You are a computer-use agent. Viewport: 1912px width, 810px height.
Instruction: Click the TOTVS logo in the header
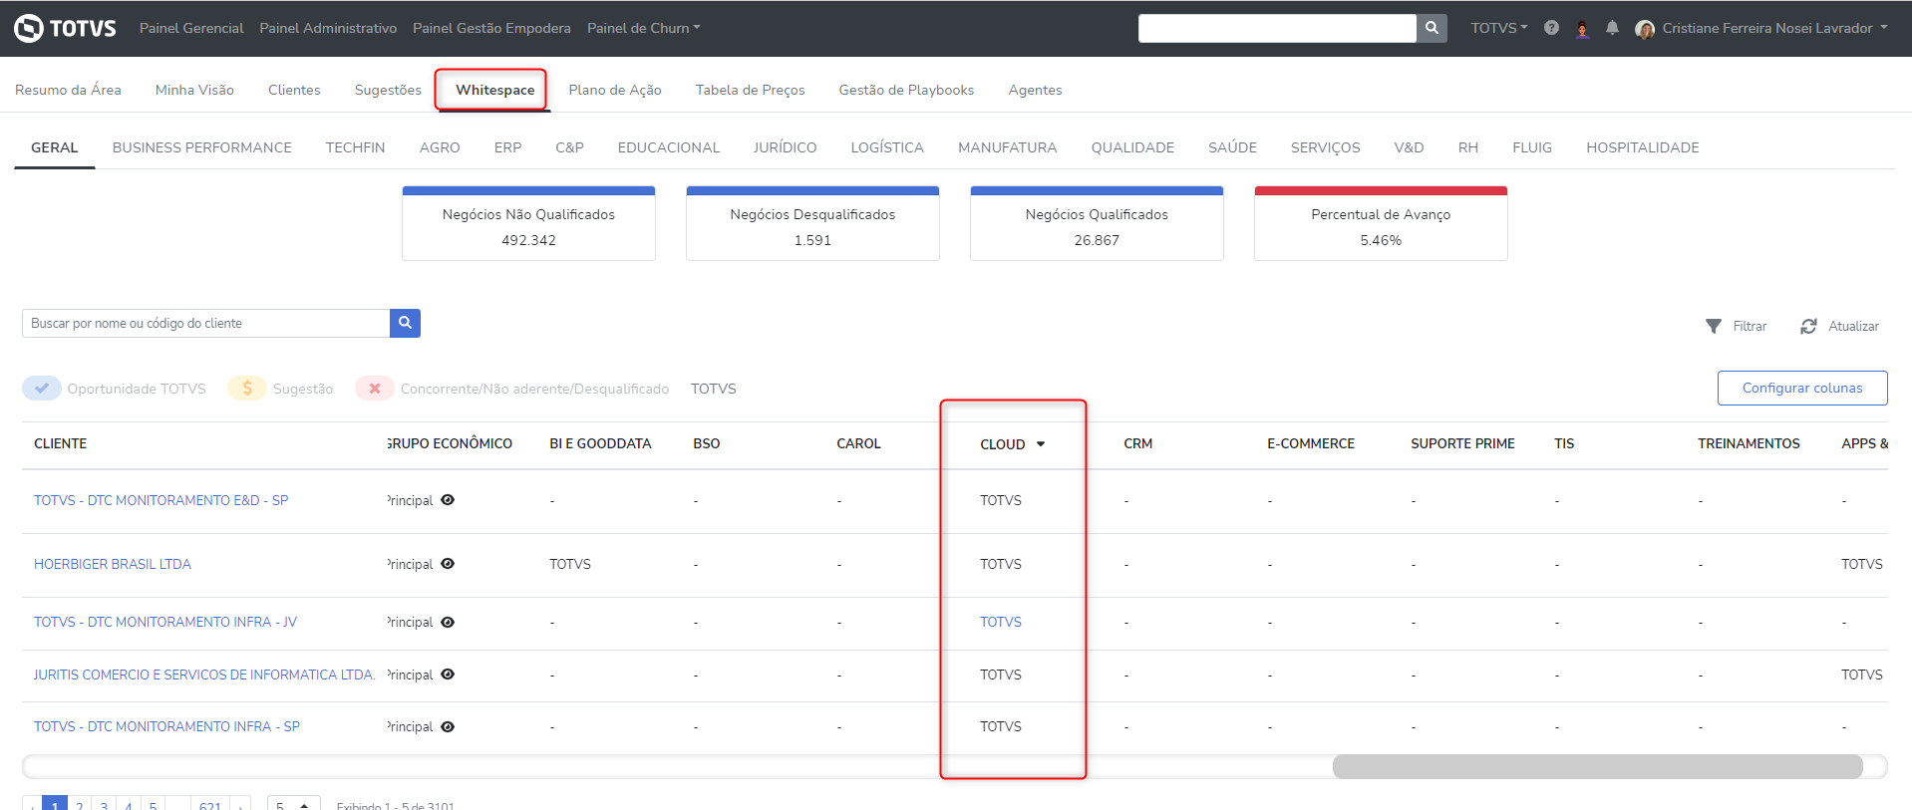[x=65, y=28]
